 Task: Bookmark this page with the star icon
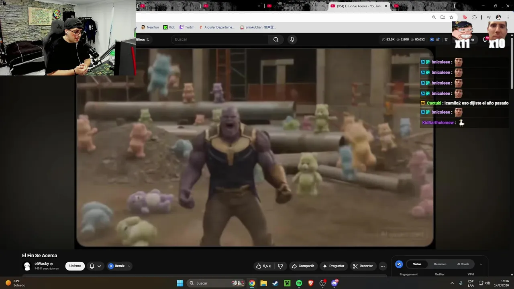451,17
